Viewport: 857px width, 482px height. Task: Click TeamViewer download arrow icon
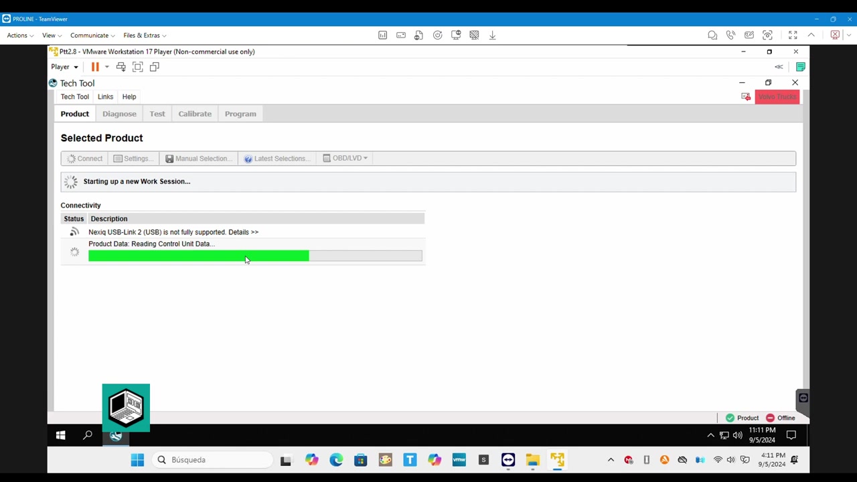pyautogui.click(x=492, y=35)
